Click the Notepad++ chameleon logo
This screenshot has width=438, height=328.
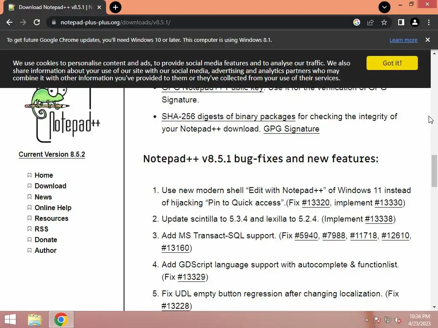(x=62, y=115)
